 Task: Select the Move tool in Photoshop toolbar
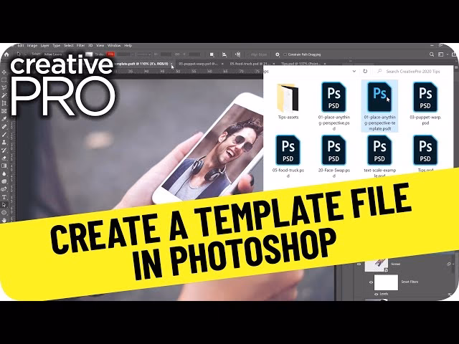click(4, 72)
